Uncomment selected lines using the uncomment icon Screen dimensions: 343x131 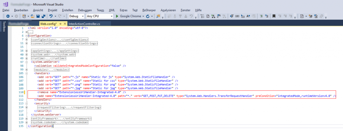pos(267,16)
